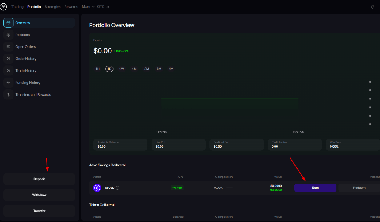Select the 1W chart range
The height and width of the screenshot is (222, 380).
click(122, 69)
